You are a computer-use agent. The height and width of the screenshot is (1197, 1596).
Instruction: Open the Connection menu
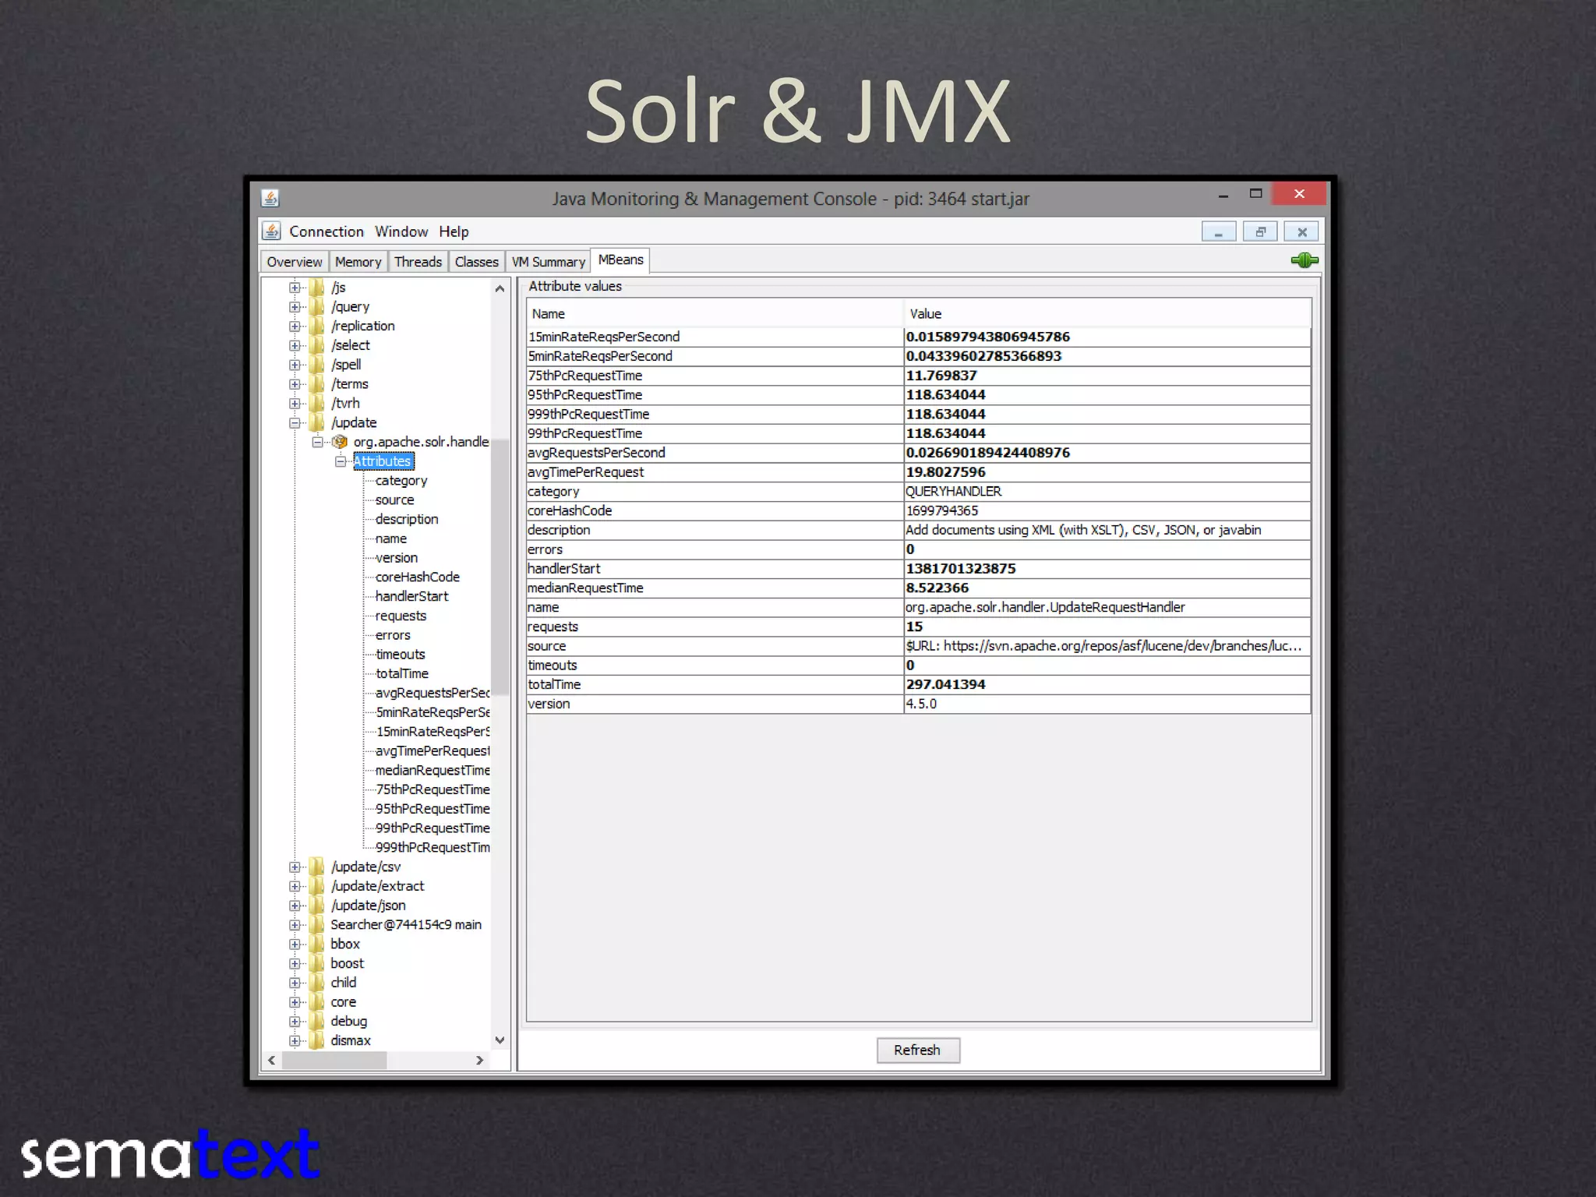pyautogui.click(x=327, y=231)
